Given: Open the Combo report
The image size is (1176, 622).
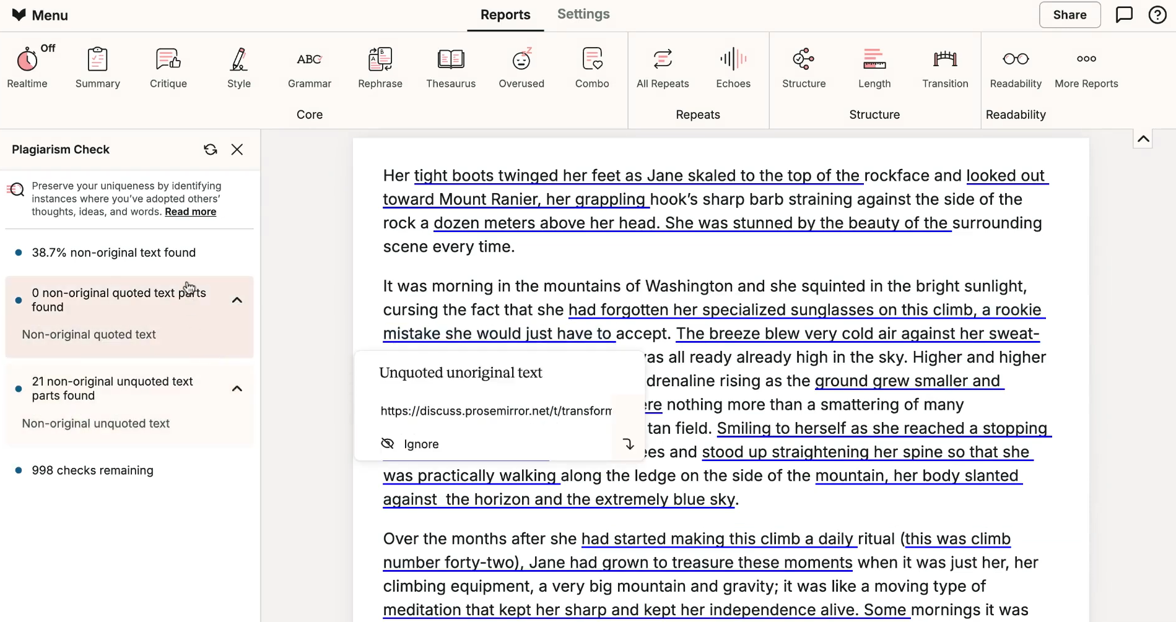Looking at the screenshot, I should pos(592,68).
